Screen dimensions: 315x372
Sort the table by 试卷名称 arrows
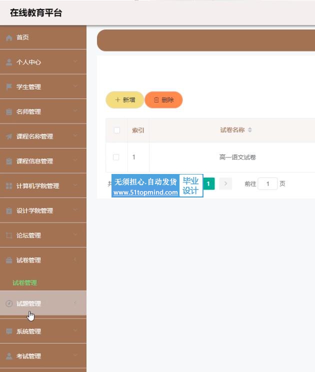[x=250, y=130]
